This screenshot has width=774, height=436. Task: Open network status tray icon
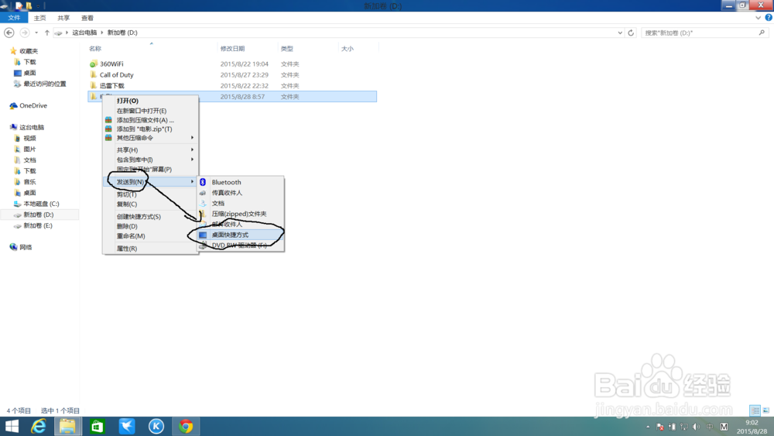tap(684, 427)
